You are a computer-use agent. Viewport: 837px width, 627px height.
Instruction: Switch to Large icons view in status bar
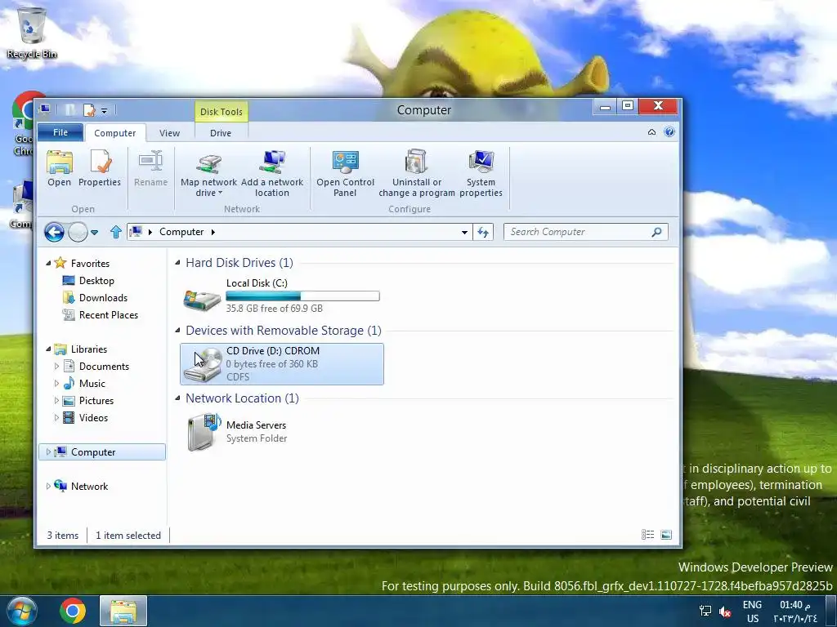pyautogui.click(x=666, y=535)
